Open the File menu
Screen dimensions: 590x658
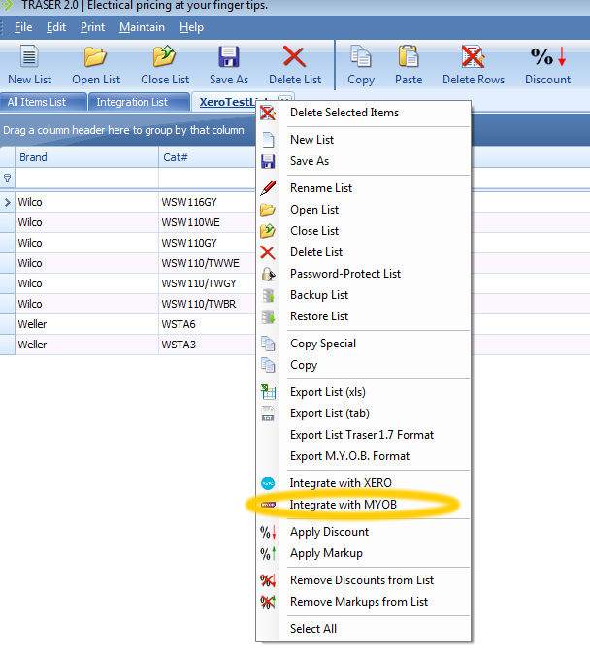pos(23,27)
